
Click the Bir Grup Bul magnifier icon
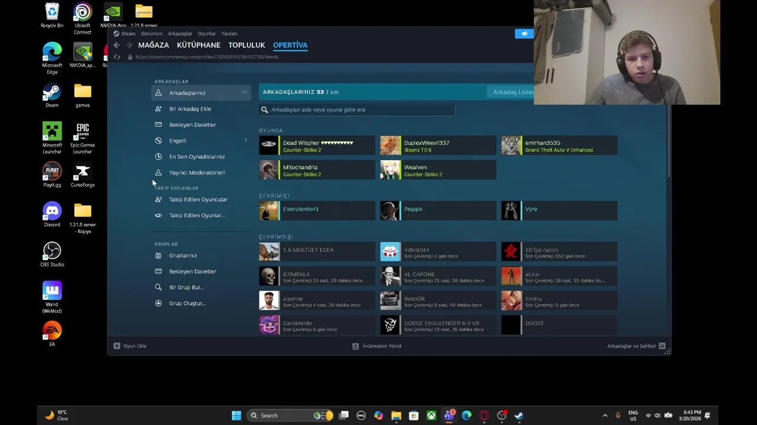point(158,287)
